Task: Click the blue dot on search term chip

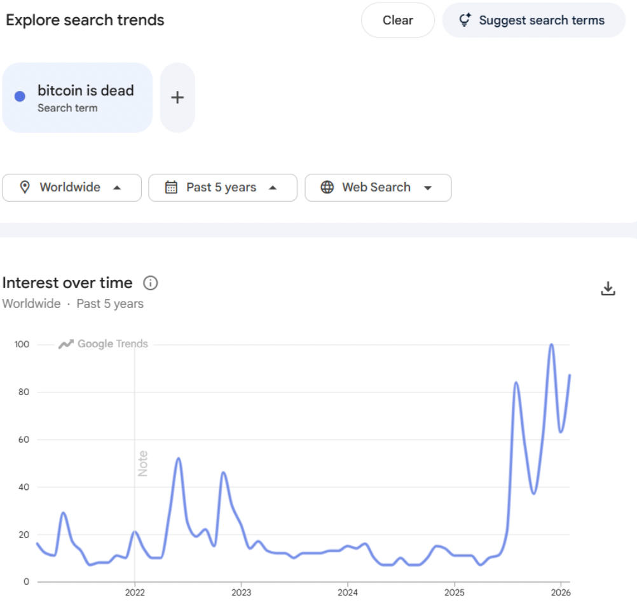Action: (20, 97)
